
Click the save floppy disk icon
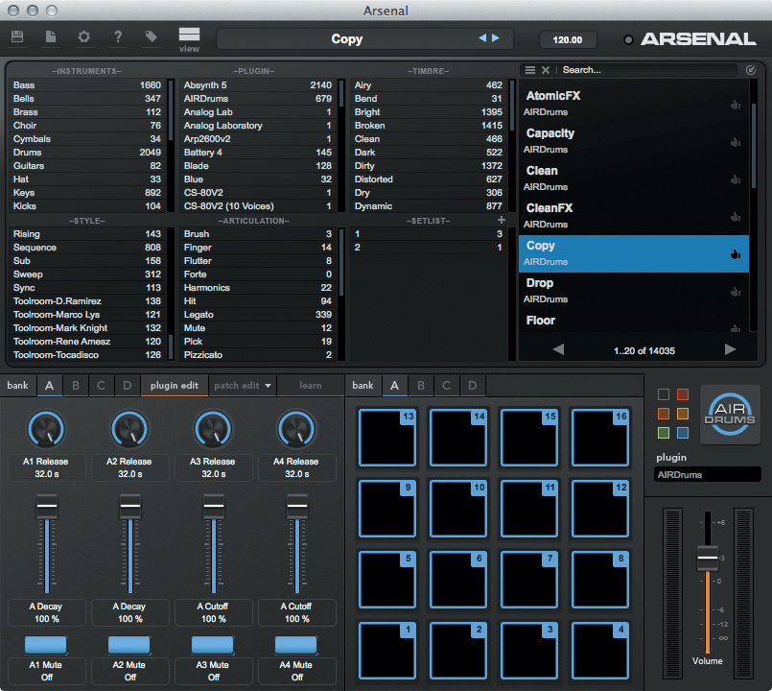17,36
